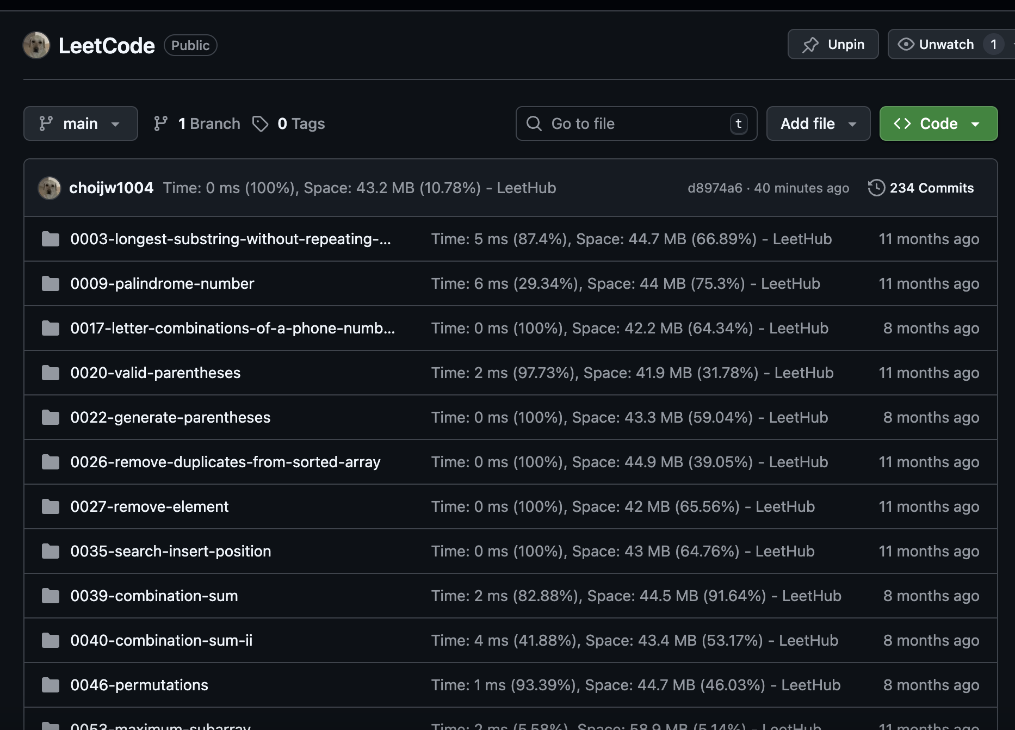Image resolution: width=1015 pixels, height=730 pixels.
Task: Expand the Add file dropdown
Action: point(818,123)
